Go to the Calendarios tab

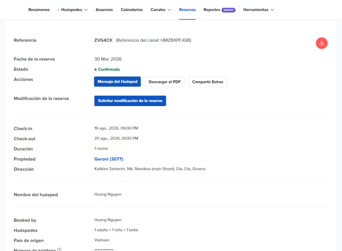tap(132, 10)
